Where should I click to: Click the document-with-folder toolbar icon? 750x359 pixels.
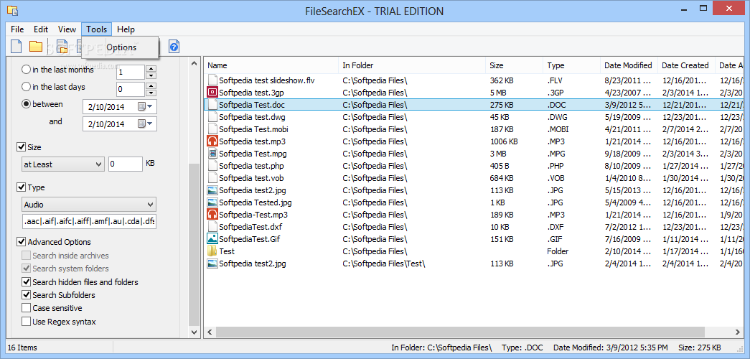pos(62,47)
